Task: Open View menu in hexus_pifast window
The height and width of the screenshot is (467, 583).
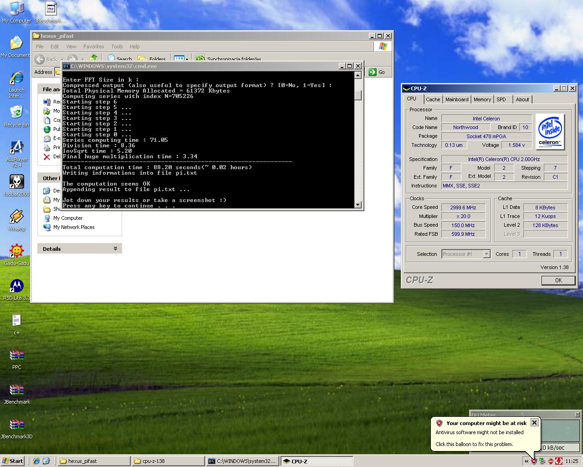Action: tap(71, 47)
